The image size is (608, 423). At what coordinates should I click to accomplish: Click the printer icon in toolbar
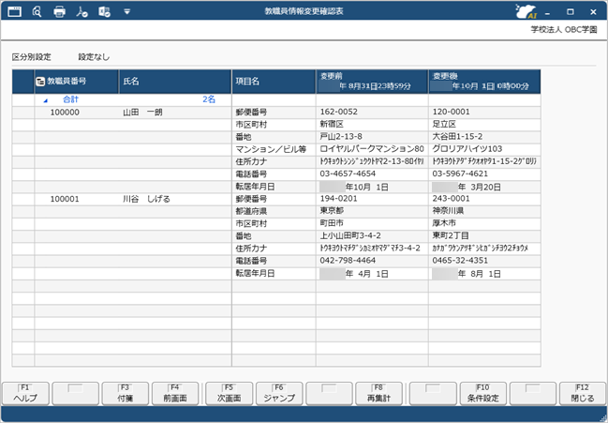[59, 11]
